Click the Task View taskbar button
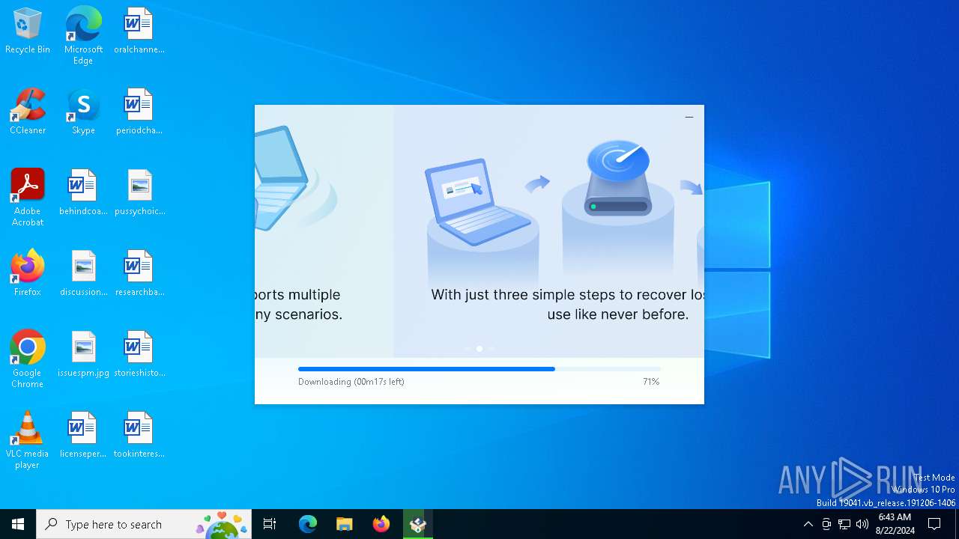Screen dimensions: 959x539 click(270, 524)
